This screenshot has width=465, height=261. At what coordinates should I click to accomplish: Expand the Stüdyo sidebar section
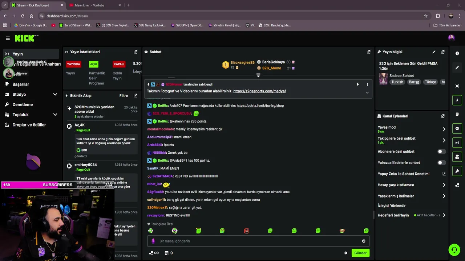tap(55, 94)
